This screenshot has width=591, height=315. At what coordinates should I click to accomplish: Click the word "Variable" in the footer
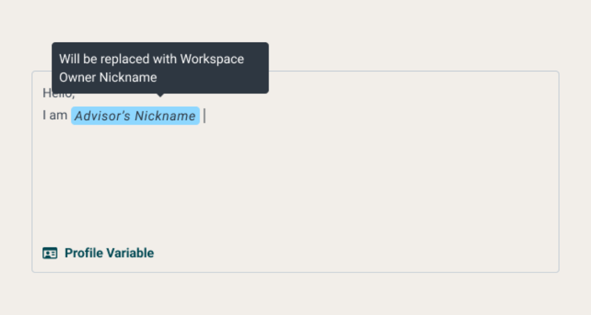click(132, 253)
